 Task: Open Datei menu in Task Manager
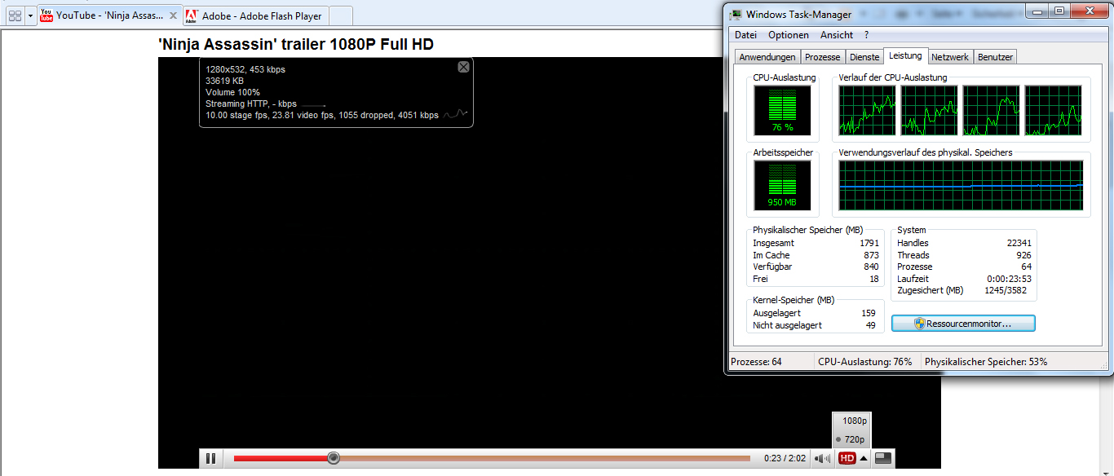click(746, 35)
